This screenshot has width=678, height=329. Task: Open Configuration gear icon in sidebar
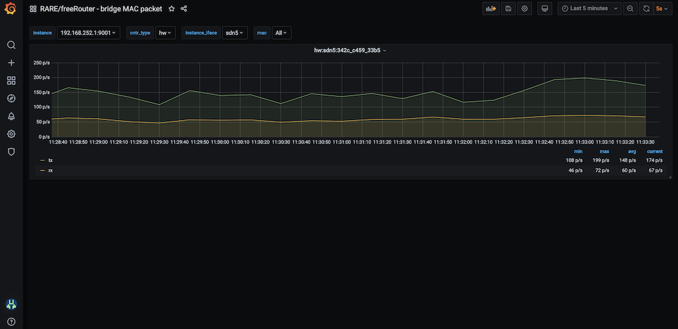pyautogui.click(x=11, y=134)
